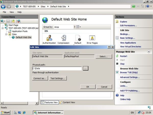Switch to Content View tab
The height and width of the screenshot is (115, 153).
click(x=67, y=102)
